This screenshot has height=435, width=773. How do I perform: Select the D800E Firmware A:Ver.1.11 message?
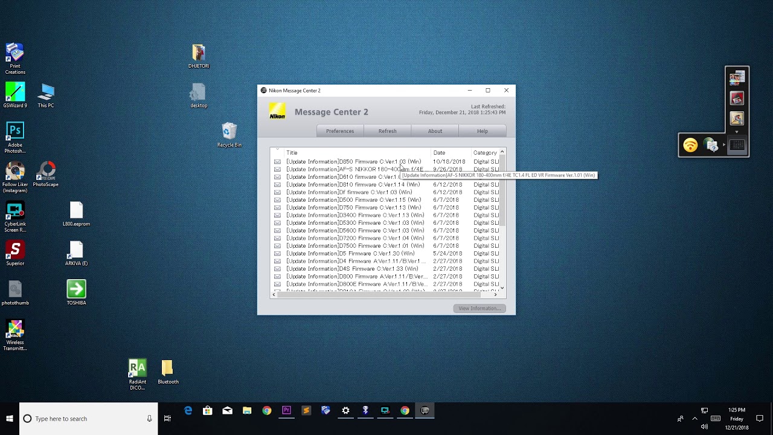(357, 284)
